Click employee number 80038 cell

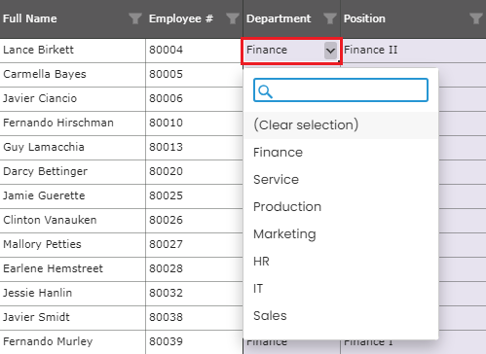pyautogui.click(x=194, y=318)
